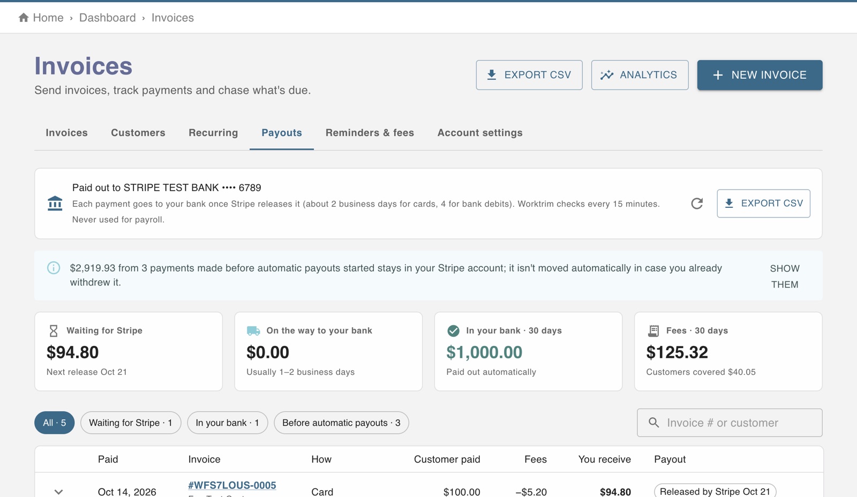857x497 pixels.
Task: Click the invoice or customer search field
Action: point(730,423)
